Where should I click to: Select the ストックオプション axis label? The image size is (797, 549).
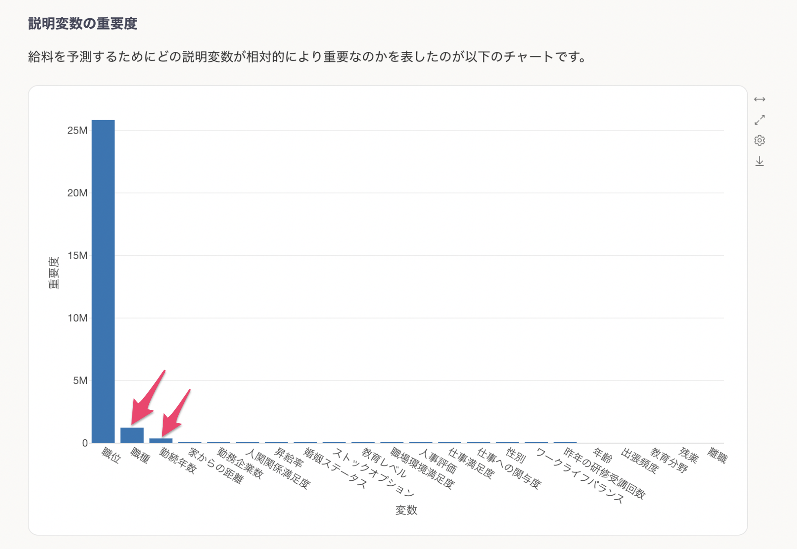[373, 472]
